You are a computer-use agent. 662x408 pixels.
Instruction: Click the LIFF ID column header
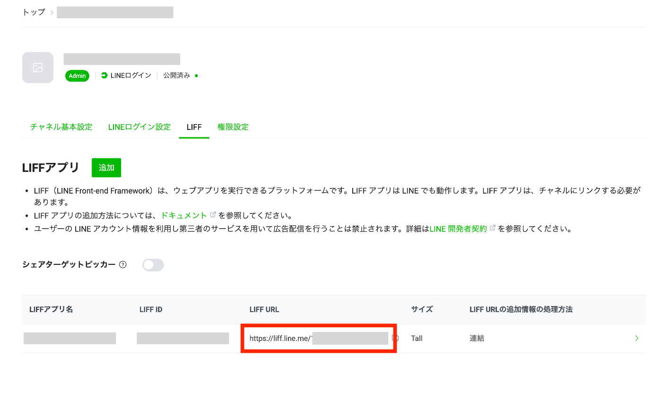click(151, 310)
